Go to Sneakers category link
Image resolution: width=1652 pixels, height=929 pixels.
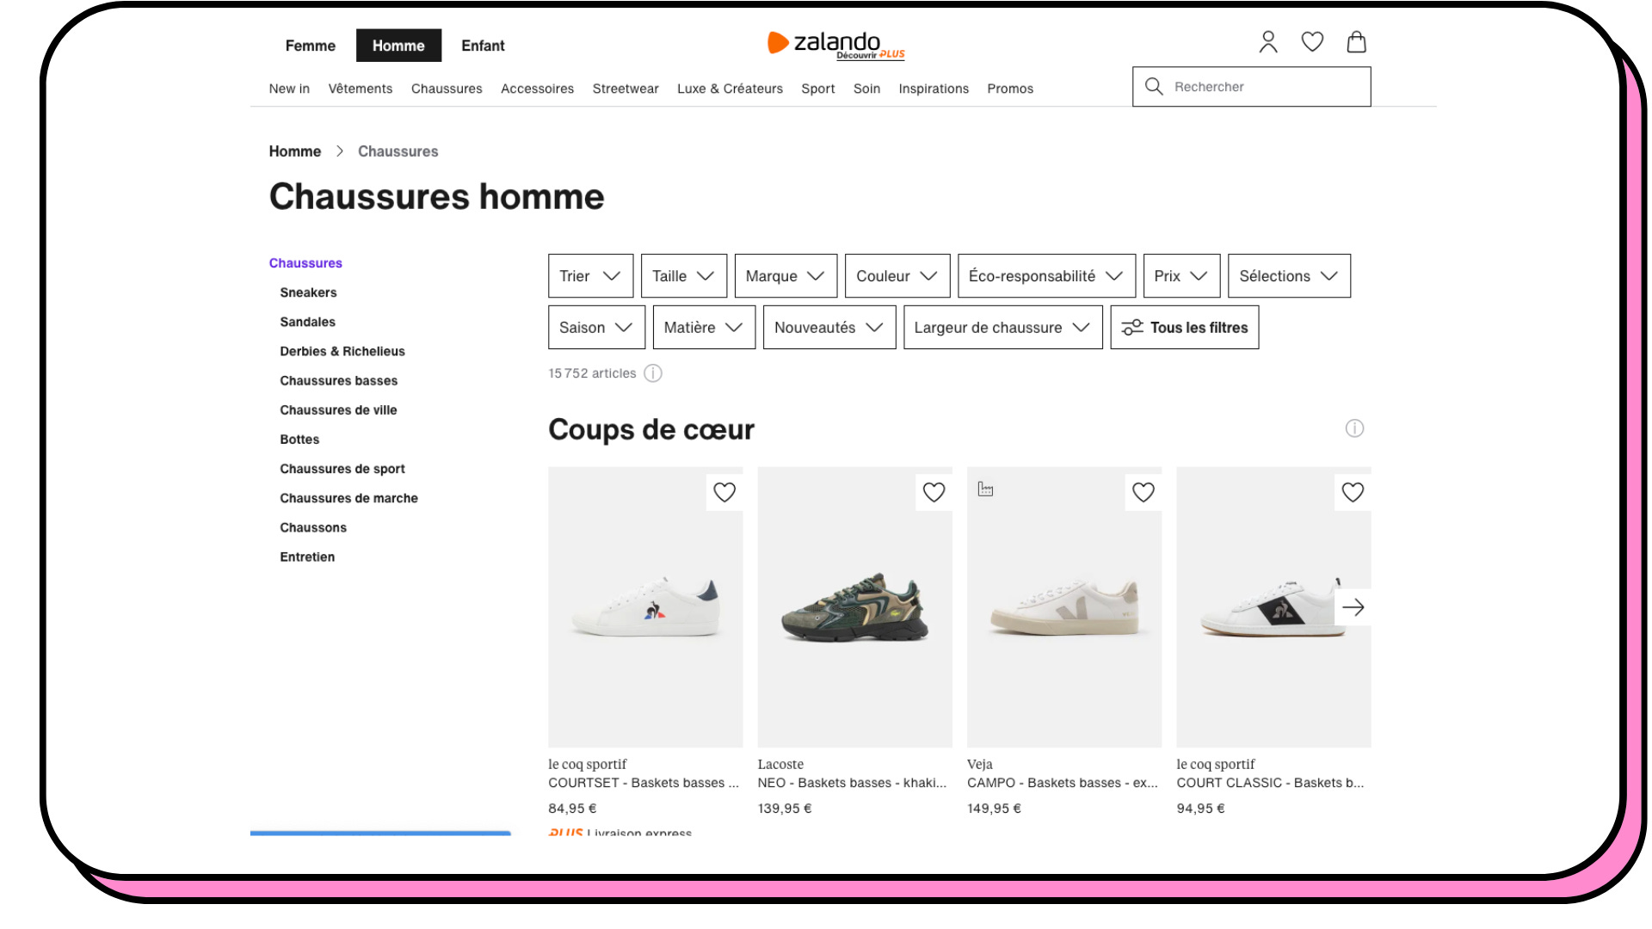point(308,292)
